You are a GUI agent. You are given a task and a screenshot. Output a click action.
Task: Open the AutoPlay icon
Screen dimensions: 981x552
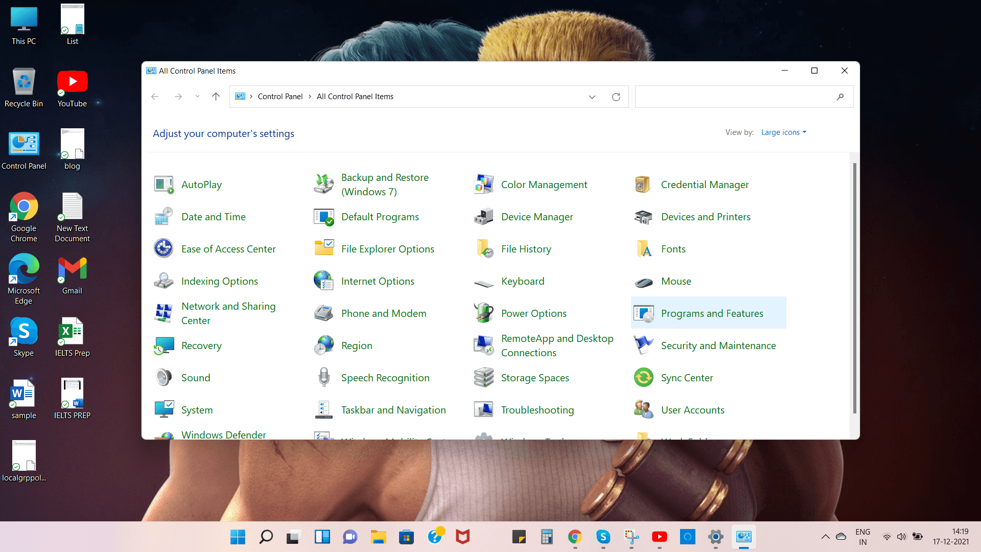coord(163,185)
